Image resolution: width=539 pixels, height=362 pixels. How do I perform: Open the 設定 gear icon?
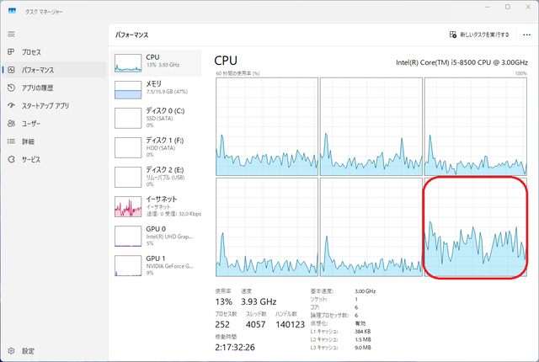(11, 351)
